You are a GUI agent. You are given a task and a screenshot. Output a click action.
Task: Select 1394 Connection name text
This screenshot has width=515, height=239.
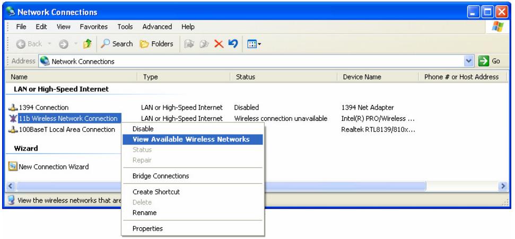tap(43, 108)
